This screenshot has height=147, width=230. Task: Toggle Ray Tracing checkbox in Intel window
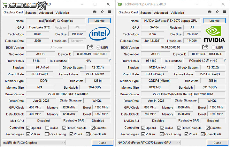[47, 134]
